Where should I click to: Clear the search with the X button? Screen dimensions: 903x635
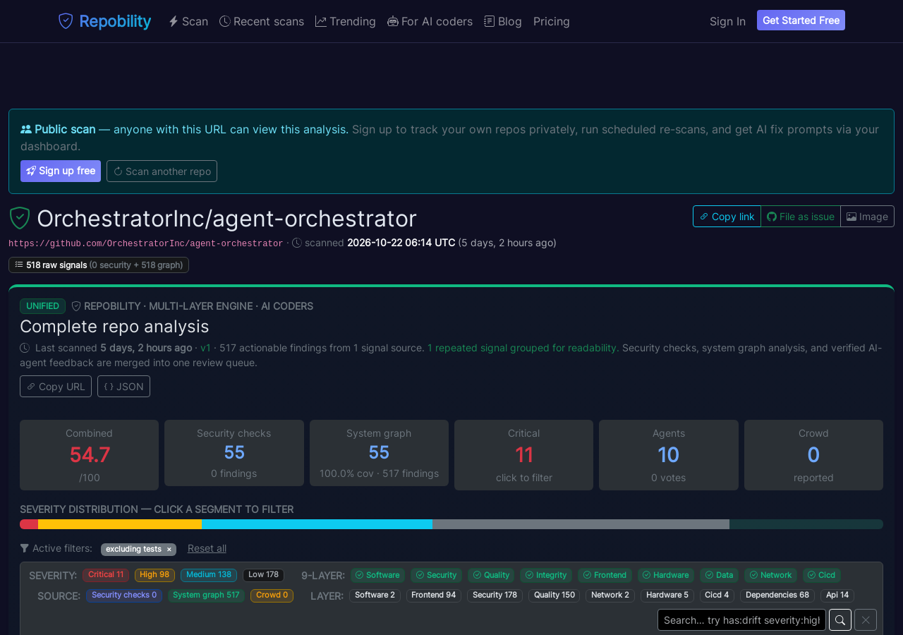click(866, 620)
